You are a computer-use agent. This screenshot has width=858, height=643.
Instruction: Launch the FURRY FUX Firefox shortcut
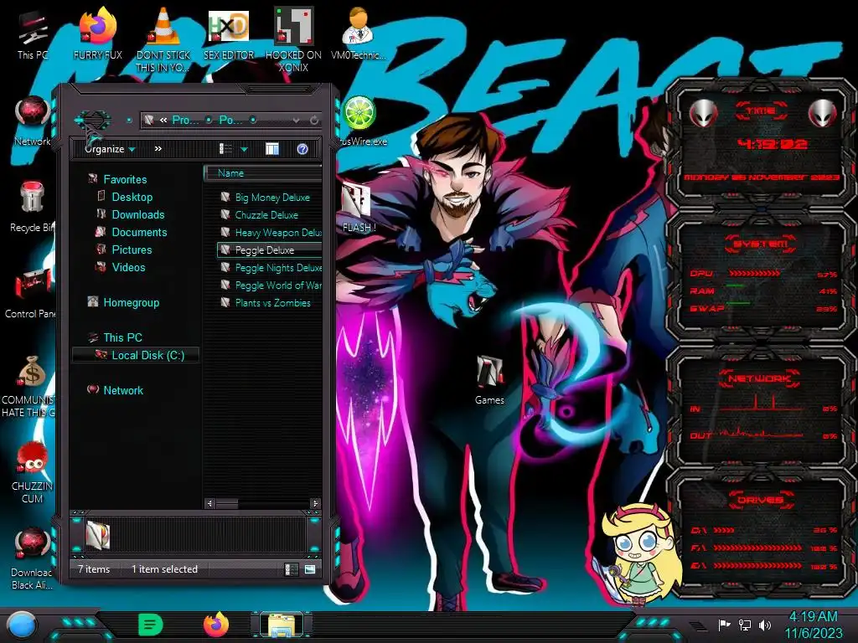tap(98, 33)
